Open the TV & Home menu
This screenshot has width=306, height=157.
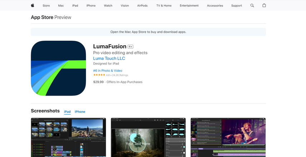[x=164, y=6]
